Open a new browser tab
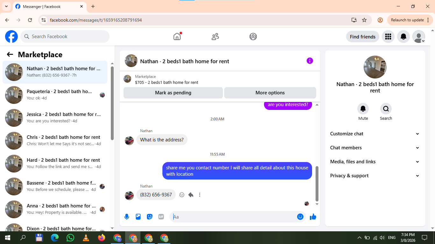The image size is (435, 244). click(93, 6)
